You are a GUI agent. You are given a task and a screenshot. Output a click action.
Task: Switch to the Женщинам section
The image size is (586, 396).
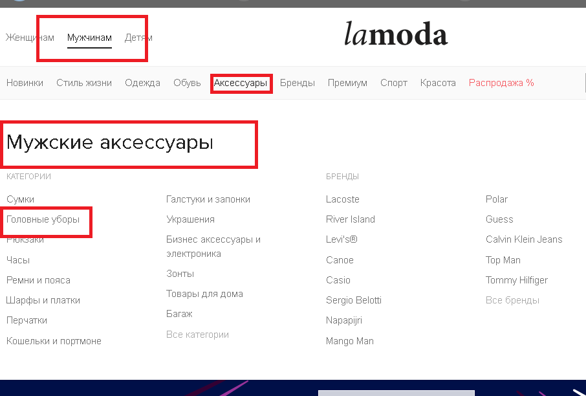[x=30, y=38]
